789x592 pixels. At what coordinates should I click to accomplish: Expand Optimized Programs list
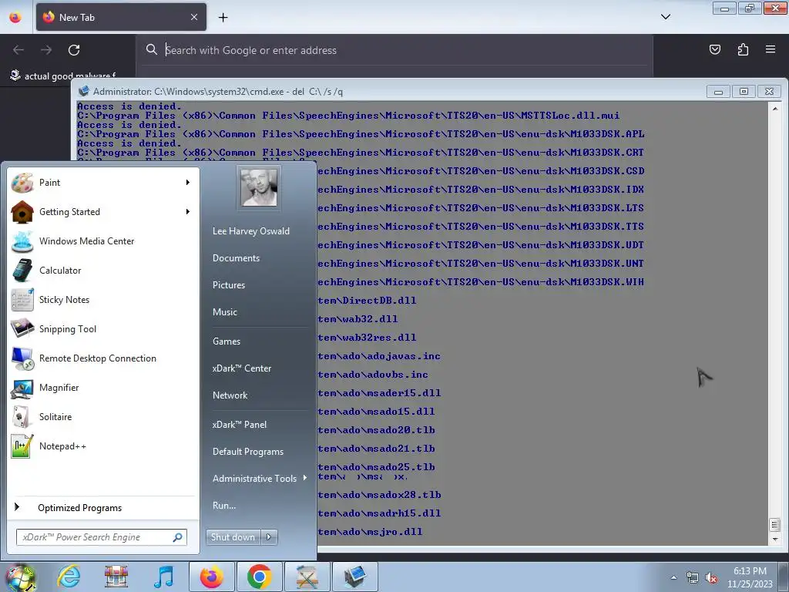pos(103,507)
